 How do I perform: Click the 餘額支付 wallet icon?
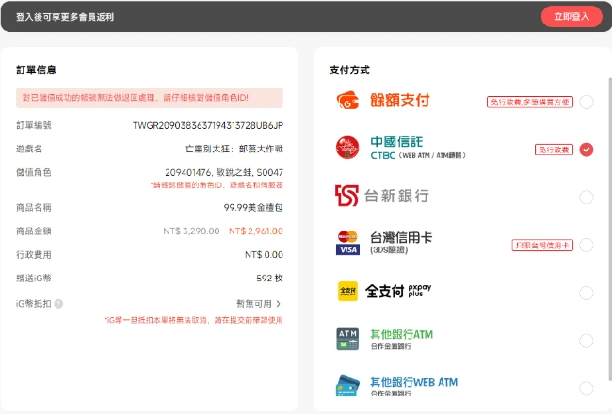coord(347,101)
